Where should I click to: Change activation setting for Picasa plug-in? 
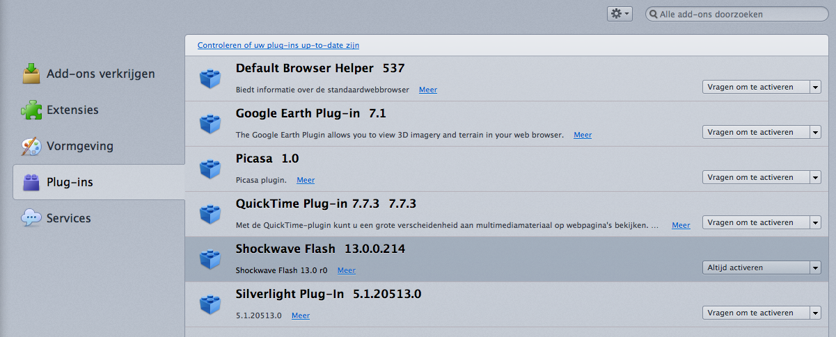[762, 177]
